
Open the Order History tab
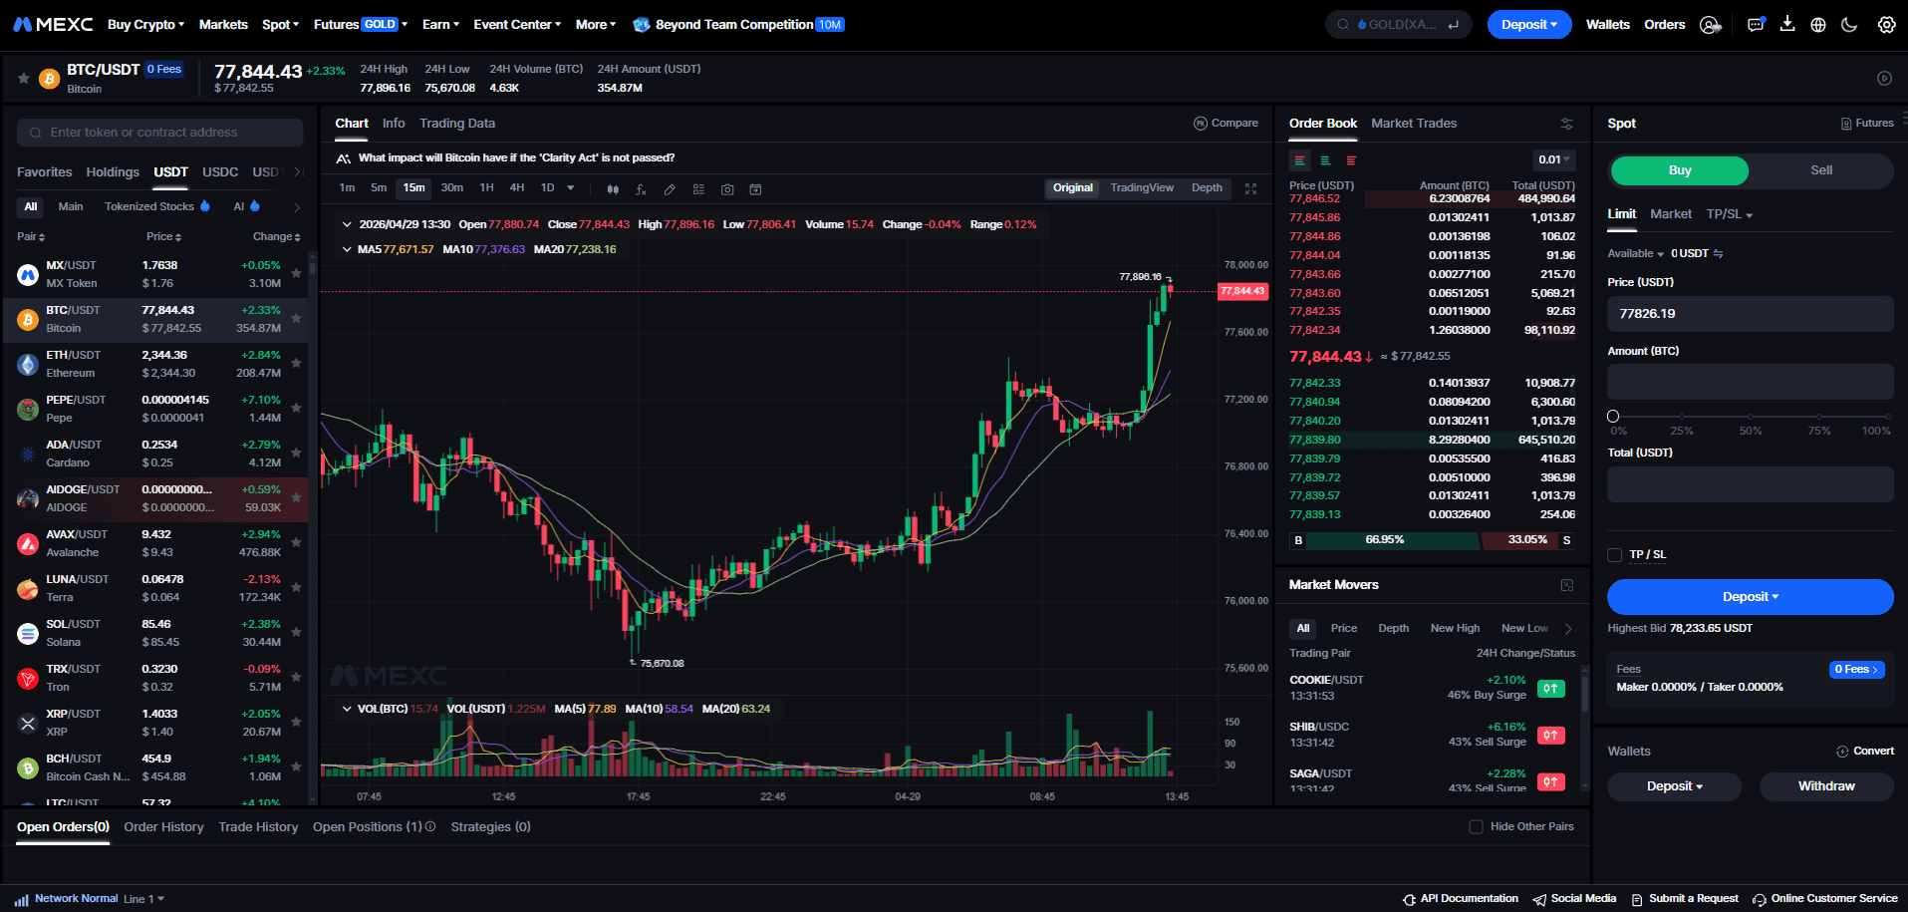163,827
